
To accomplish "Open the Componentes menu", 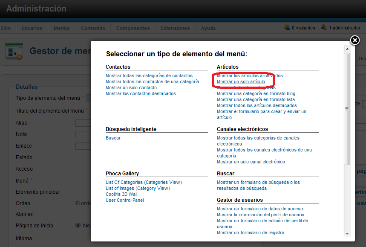I will point(133,28).
